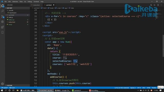Screen dimensions: 164x92
Task: Show hidden tray icons arrow
Action: point(138,90)
